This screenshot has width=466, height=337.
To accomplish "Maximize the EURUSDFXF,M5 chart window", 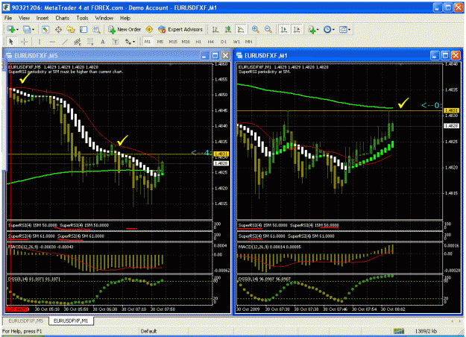I will 215,56.
